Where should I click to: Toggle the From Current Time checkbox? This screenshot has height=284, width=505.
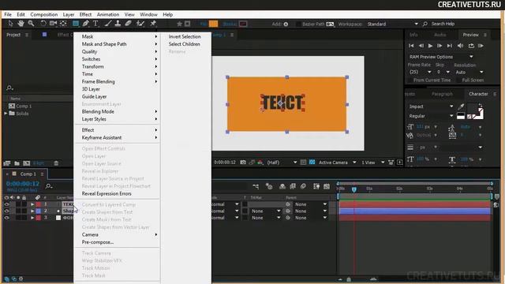(410, 80)
